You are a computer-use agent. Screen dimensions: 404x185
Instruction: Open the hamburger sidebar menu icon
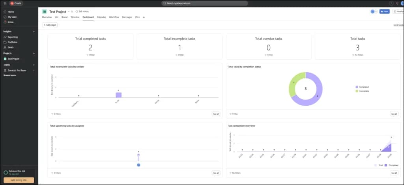[5, 3]
